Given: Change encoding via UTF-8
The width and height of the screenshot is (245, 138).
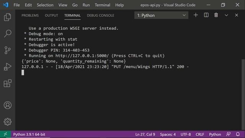Looking at the screenshot, I should coord(186,135).
